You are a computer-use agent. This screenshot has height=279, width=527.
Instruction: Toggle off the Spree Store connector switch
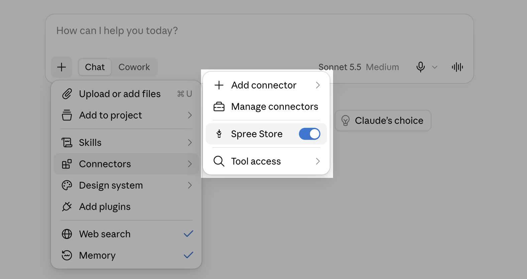(x=310, y=134)
